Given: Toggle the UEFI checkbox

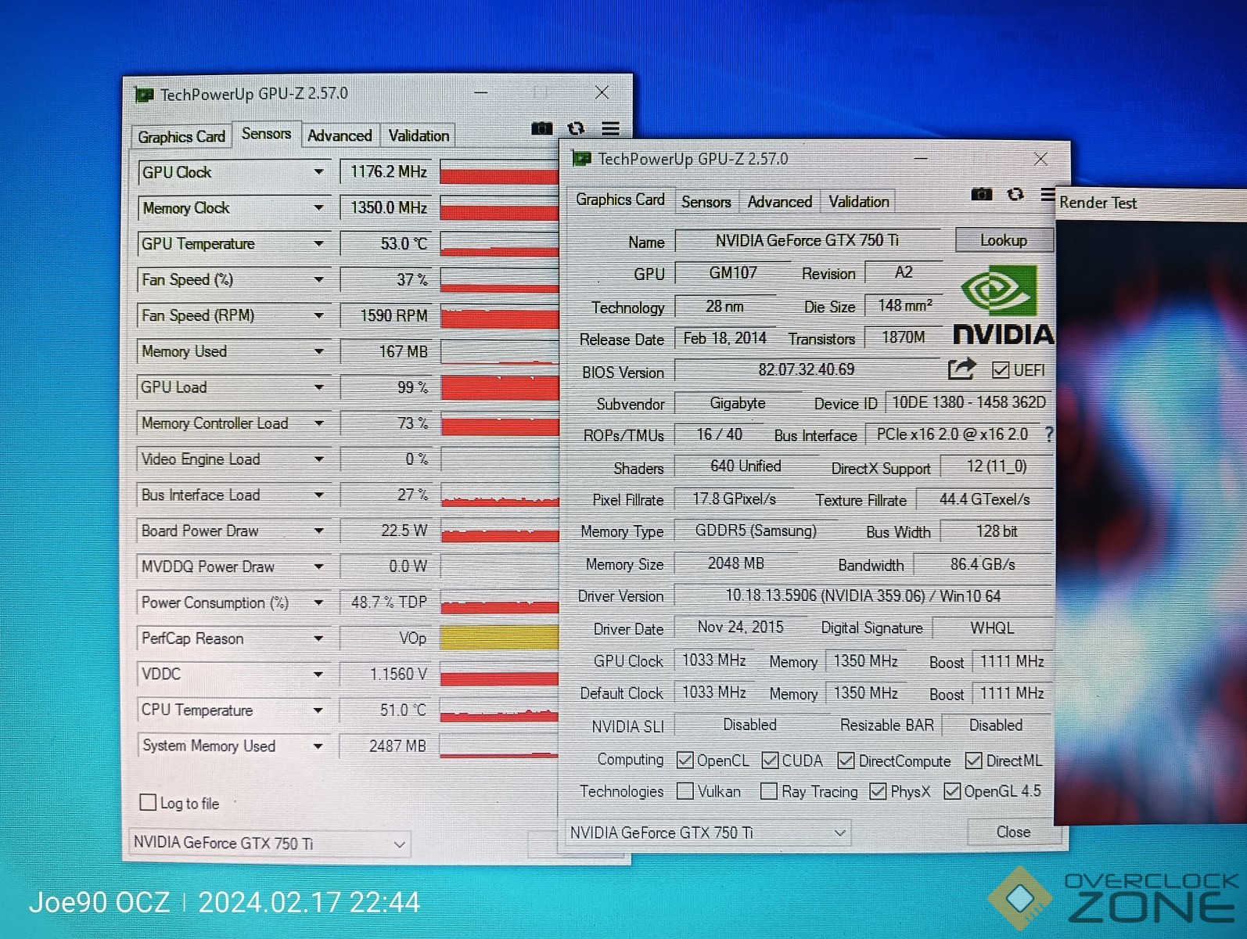Looking at the screenshot, I should coord(1001,370).
